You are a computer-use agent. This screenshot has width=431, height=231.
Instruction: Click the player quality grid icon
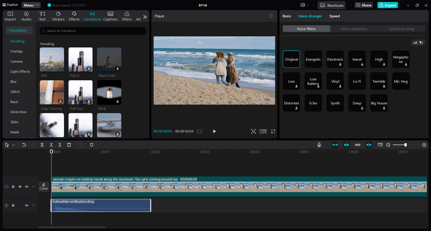point(200,131)
